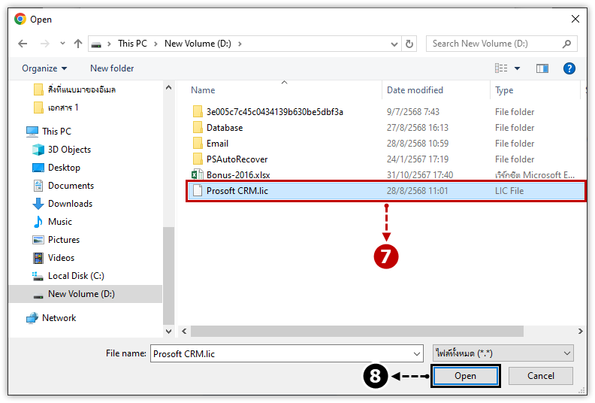Image resolution: width=595 pixels, height=403 pixels.
Task: Click the search magnifier icon
Action: [566, 44]
